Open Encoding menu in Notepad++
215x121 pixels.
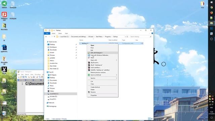tap(38, 74)
